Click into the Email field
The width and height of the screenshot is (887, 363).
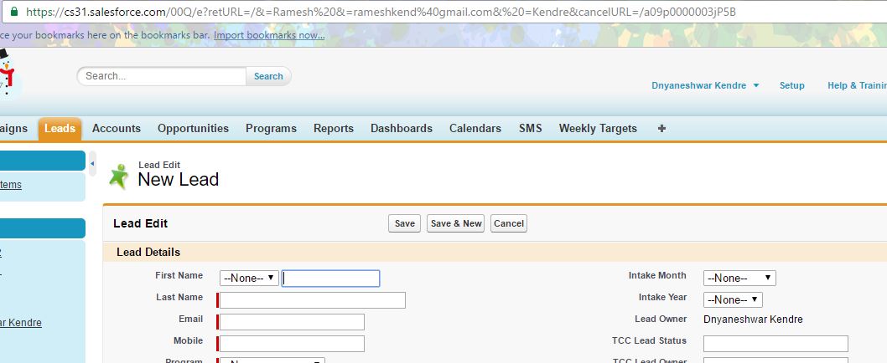[x=292, y=322]
